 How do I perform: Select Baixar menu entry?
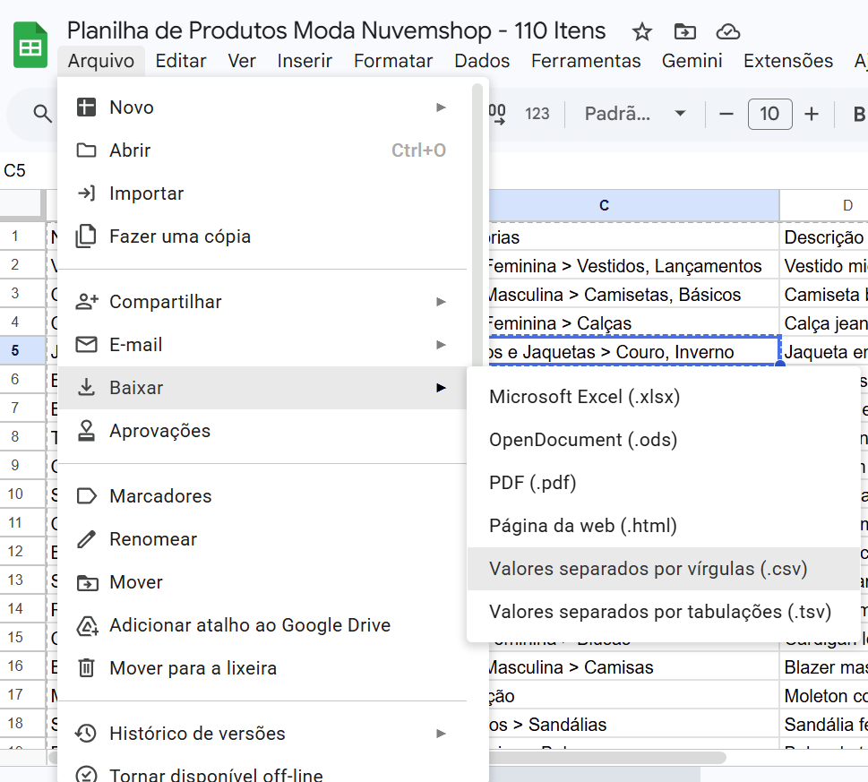[262, 388]
